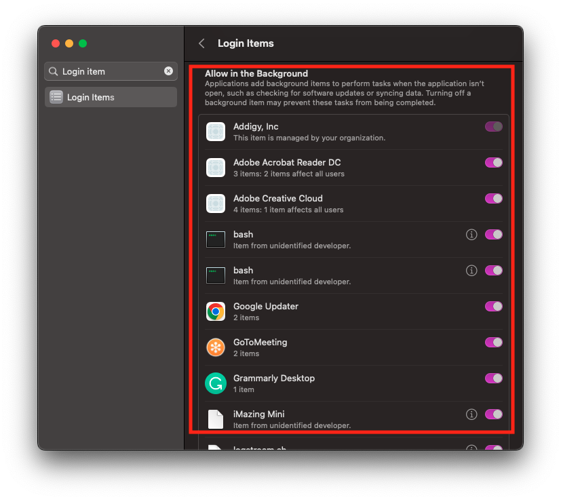
Task: Select the Adobe Acrobat Reader DC name
Action: [287, 163]
